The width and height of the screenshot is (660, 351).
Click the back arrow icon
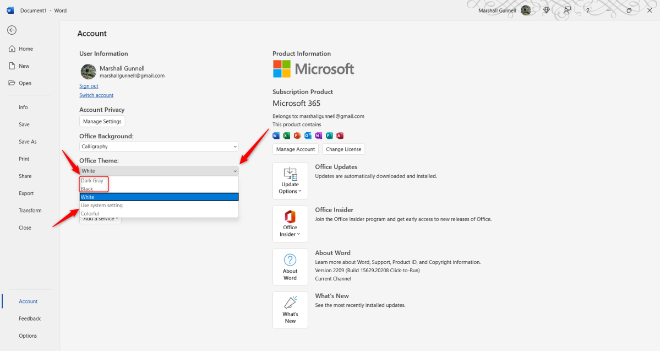(12, 30)
